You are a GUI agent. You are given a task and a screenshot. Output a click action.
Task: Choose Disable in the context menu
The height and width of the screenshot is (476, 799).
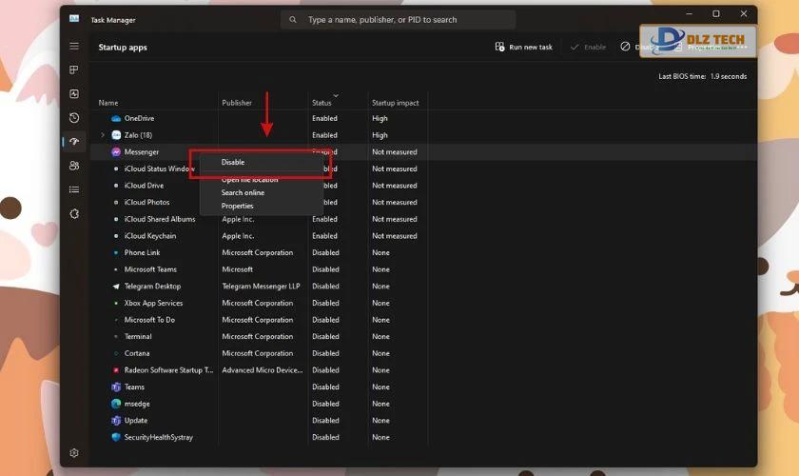click(x=262, y=162)
